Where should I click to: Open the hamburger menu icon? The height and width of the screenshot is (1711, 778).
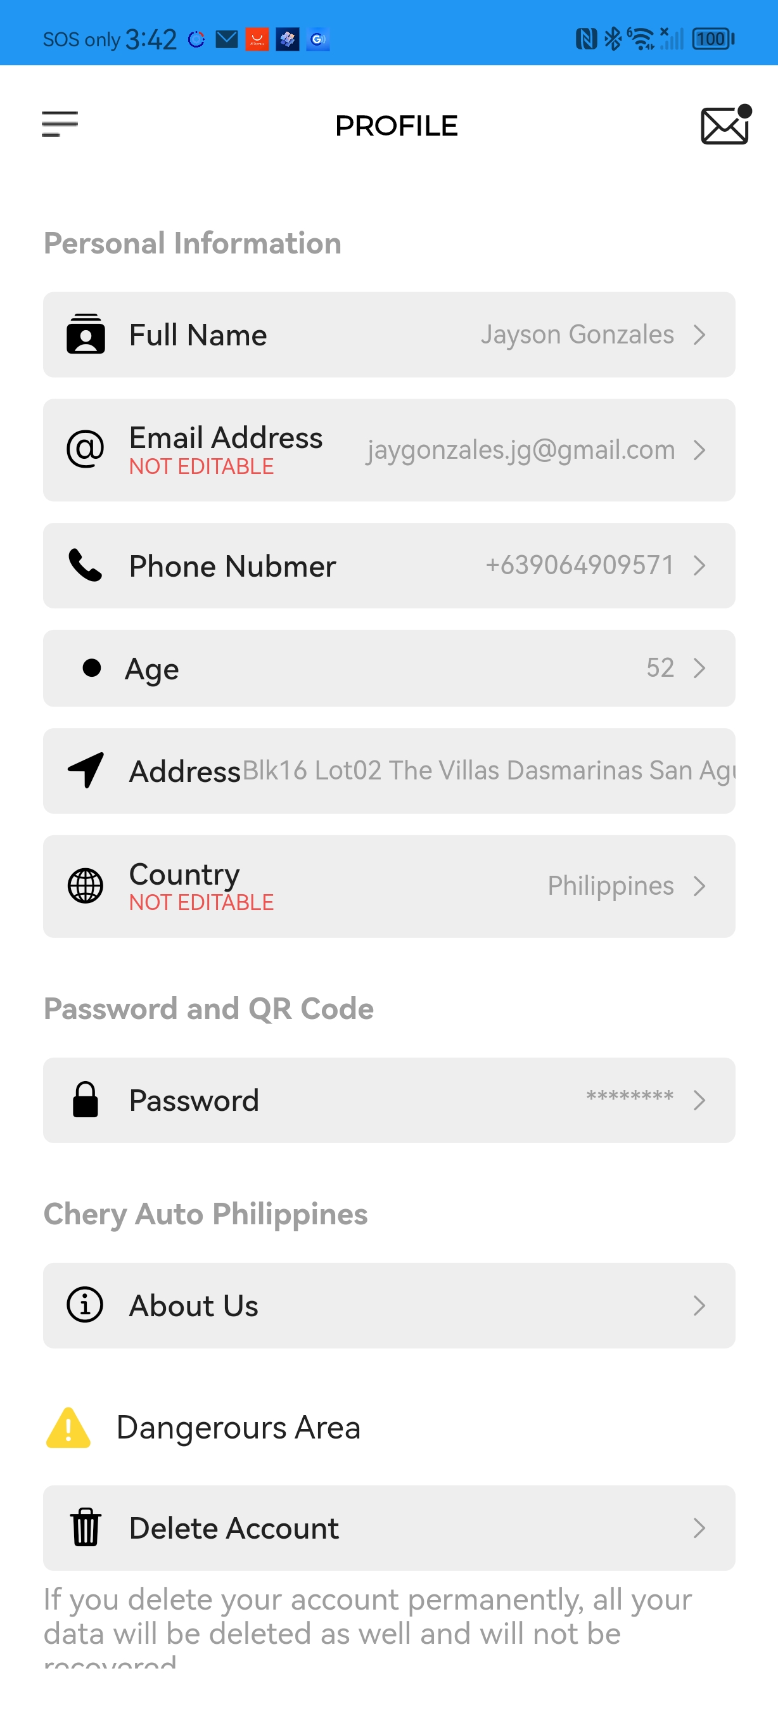coord(60,124)
